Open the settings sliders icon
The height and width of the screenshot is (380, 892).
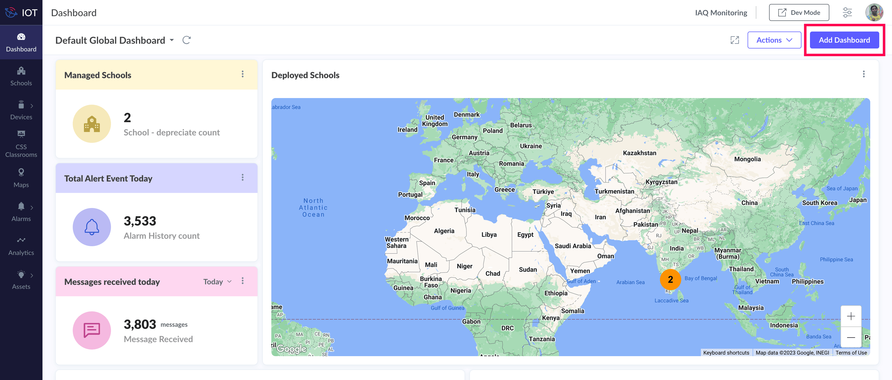[x=847, y=12]
